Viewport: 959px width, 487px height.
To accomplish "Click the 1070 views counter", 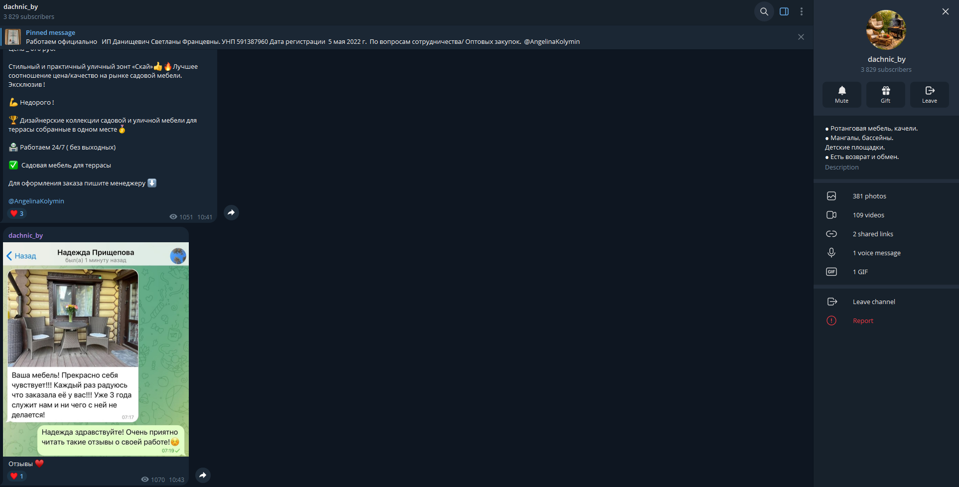I will [x=153, y=480].
